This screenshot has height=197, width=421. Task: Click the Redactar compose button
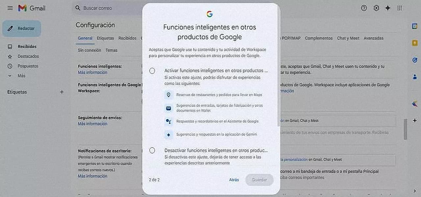[x=22, y=29]
